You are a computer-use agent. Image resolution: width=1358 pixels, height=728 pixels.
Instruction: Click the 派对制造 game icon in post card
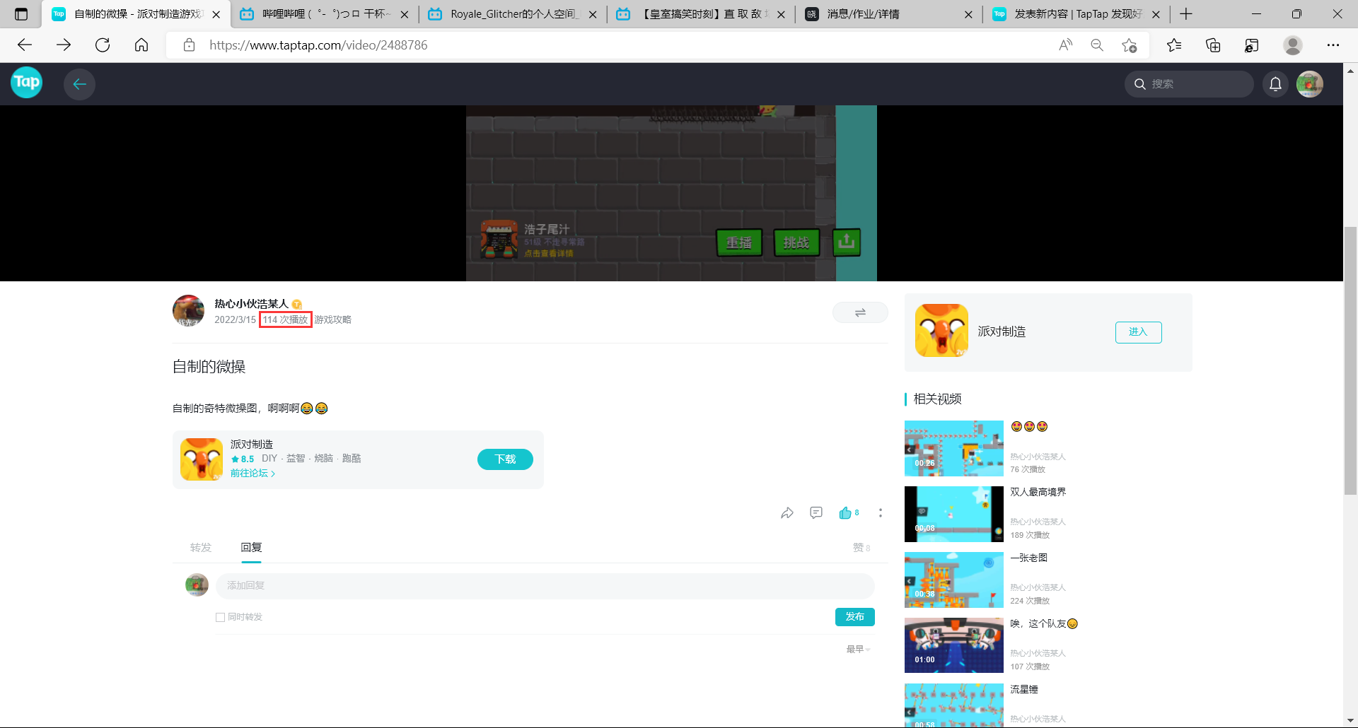click(x=202, y=459)
